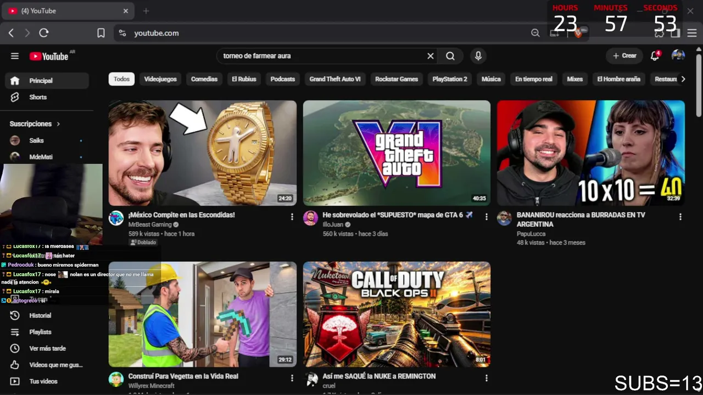703x395 pixels.
Task: Click the browser address bar URL
Action: 157,33
